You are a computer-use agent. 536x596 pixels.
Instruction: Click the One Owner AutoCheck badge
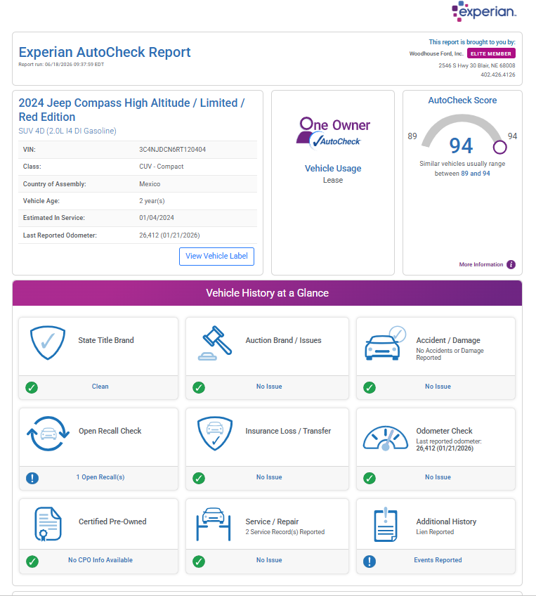click(333, 133)
